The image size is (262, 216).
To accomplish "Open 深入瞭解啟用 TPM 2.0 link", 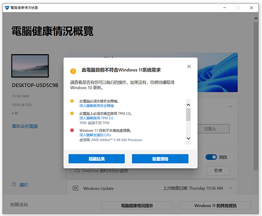I will click(x=96, y=118).
